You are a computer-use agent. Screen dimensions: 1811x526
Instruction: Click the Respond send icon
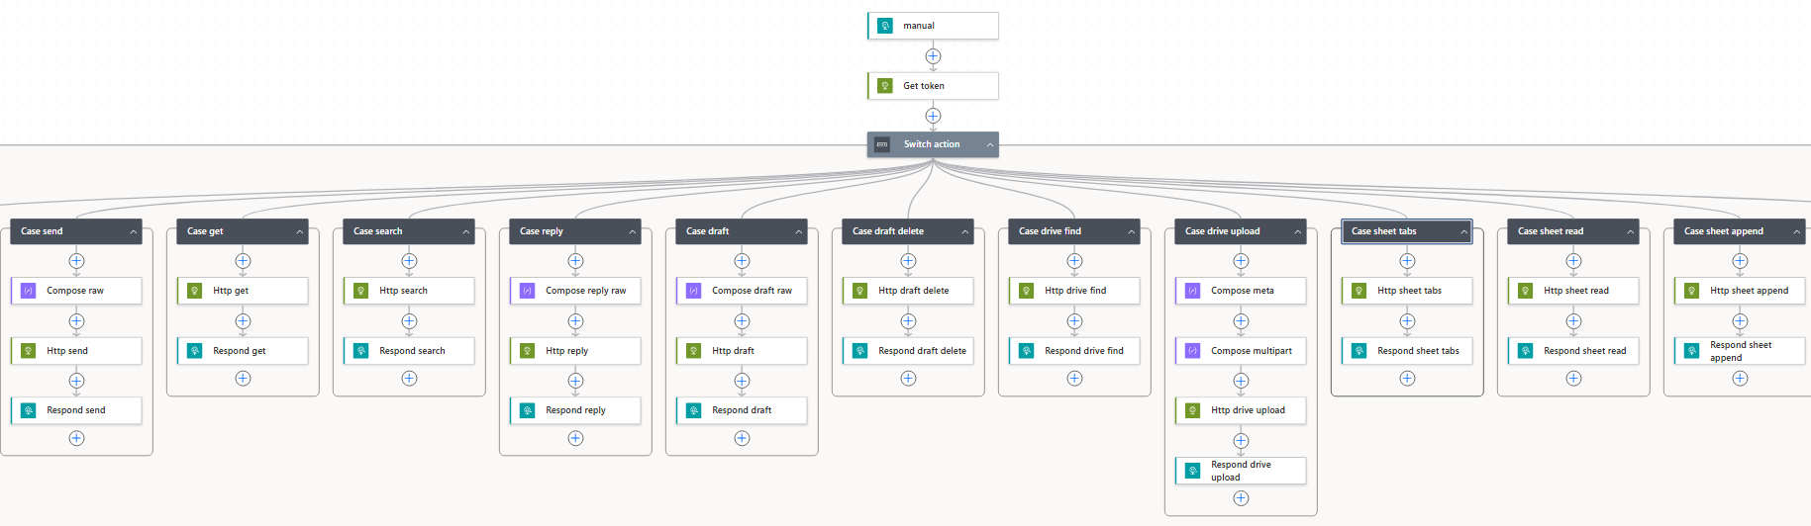[x=29, y=410]
